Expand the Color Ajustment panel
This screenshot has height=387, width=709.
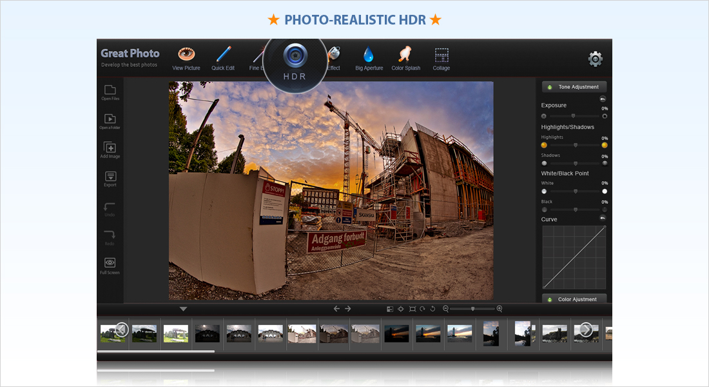pos(574,299)
